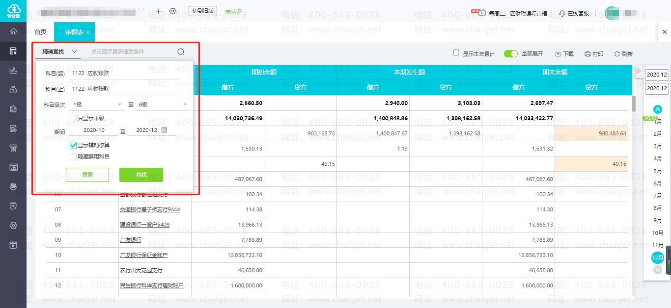Collapse the period panel with » arrow
The width and height of the screenshot is (671, 308).
point(639,71)
